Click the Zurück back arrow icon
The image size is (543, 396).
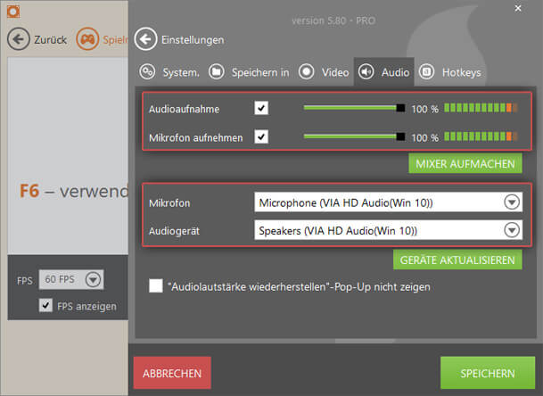point(18,39)
